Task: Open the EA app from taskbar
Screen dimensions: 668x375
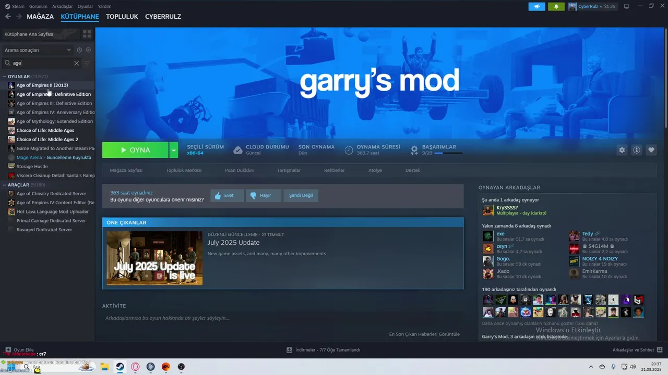Action: point(165,367)
